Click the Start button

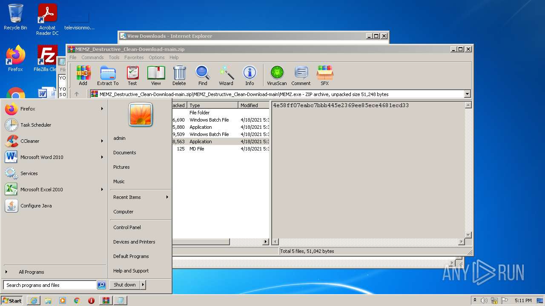pos(12,300)
